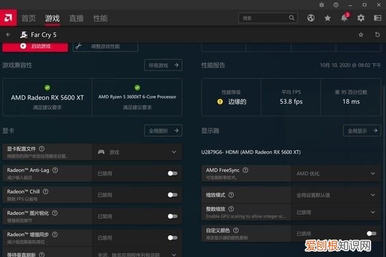This screenshot has width=386, height=257.
Task: Show help for 显卡配置文件
Action: click(42, 148)
